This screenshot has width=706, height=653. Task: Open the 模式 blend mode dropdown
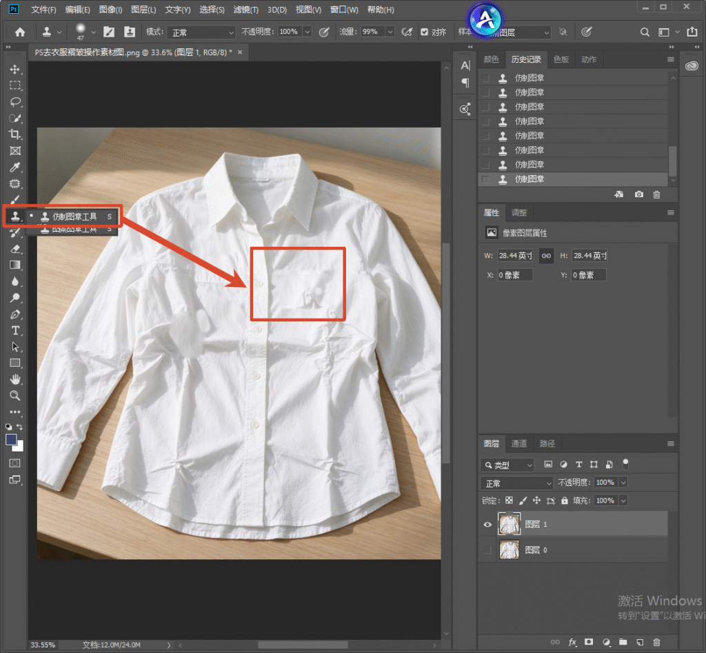coord(201,32)
